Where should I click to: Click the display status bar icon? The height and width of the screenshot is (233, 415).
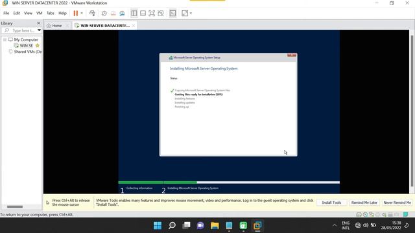(396, 214)
